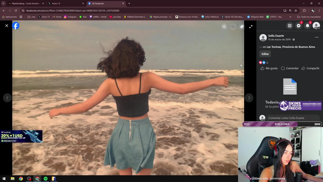
Task: Zoom out of the photo
Action: tap(233, 27)
